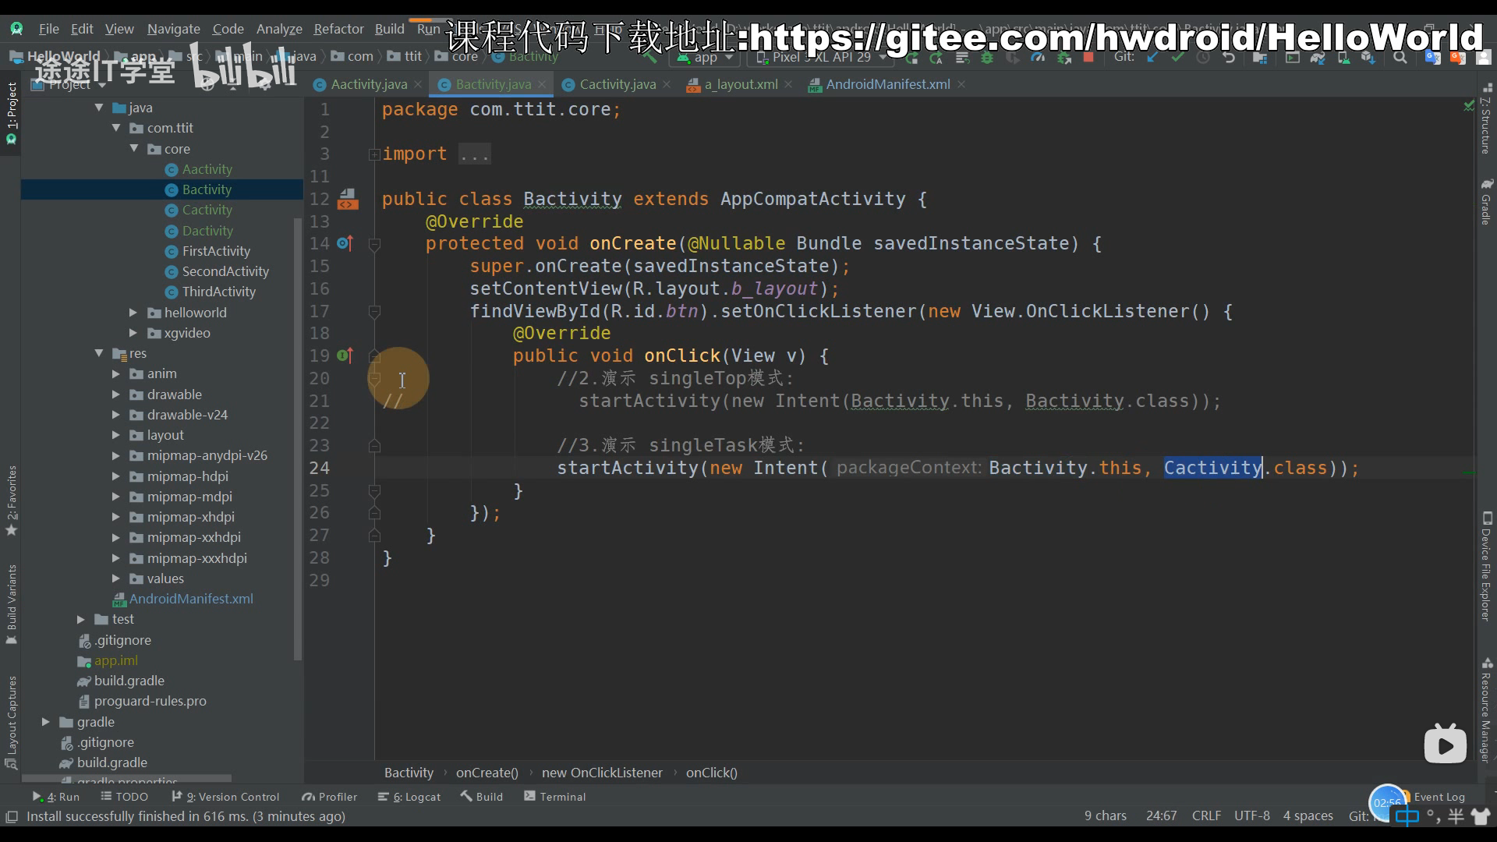Screen dimensions: 1497x842
Task: Click the Git Commit green checkmark
Action: (x=1177, y=58)
